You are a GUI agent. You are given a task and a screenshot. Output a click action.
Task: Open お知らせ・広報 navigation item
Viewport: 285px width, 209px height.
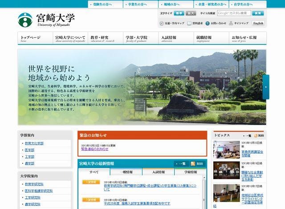pyautogui.click(x=248, y=38)
